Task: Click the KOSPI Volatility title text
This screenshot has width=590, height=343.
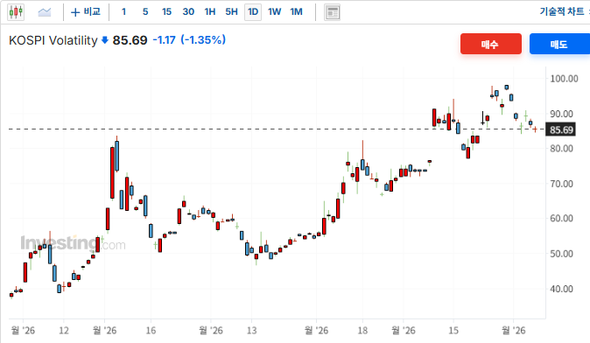Action: tap(53, 40)
